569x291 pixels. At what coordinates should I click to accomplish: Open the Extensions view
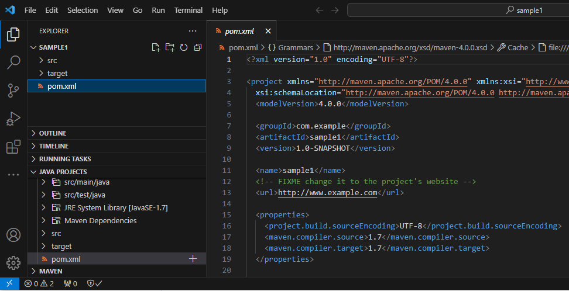pyautogui.click(x=13, y=147)
